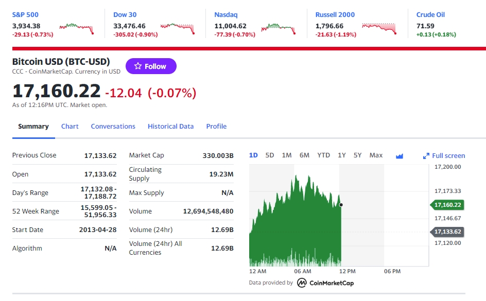Open the Dow 30 mini chart
Viewport: 486px width, 301px height.
tap(178, 28)
